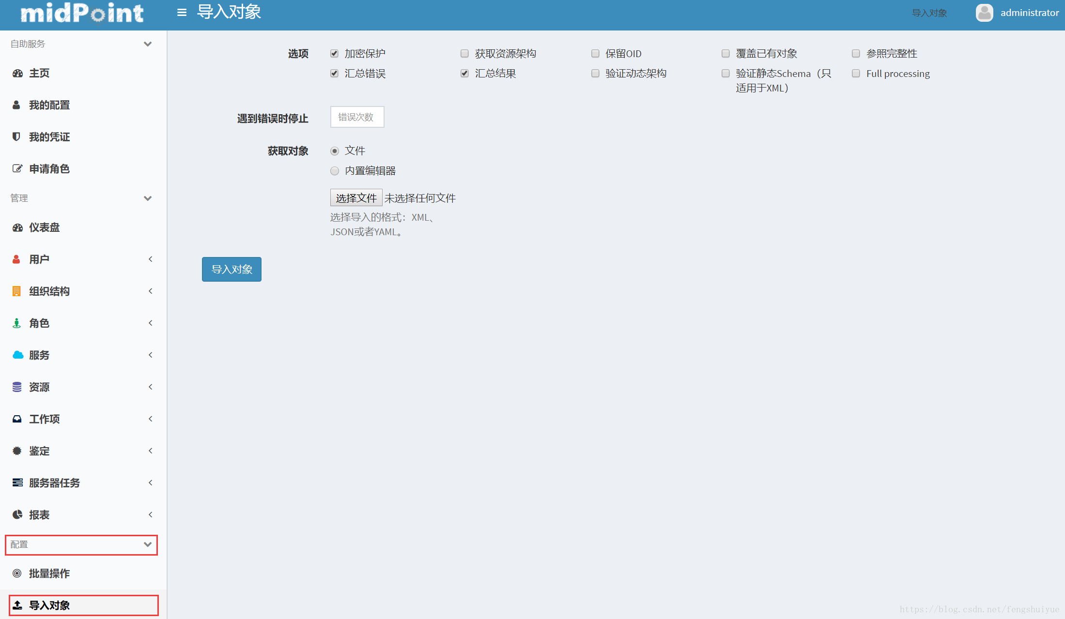Click the 服务器任务 tasks icon

coord(17,483)
